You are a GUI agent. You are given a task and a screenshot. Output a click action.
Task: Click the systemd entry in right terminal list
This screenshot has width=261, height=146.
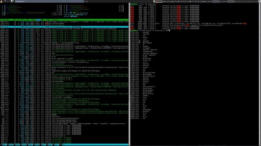146,32
